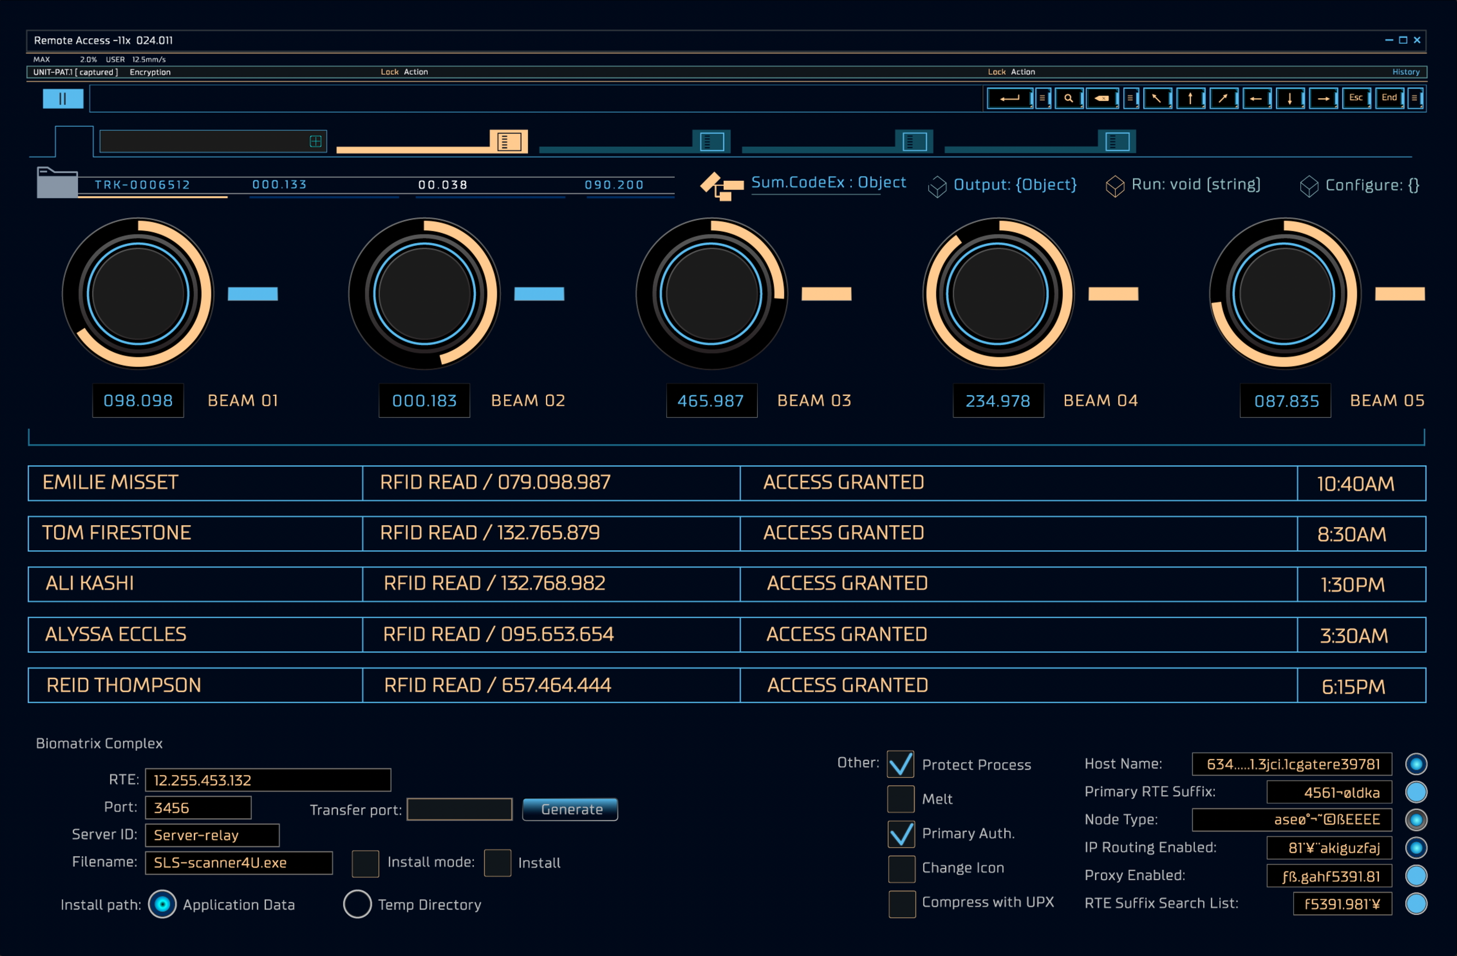Enable the Melt checkbox
The width and height of the screenshot is (1457, 956).
coord(900,799)
